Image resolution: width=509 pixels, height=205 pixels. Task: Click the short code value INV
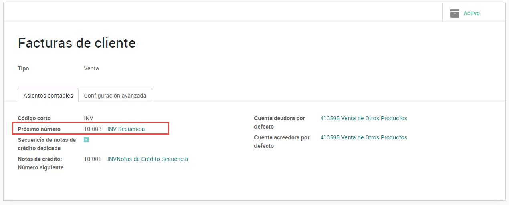[x=89, y=118]
